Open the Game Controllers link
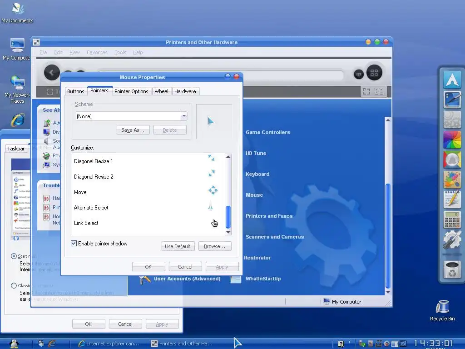465x349 pixels. tap(268, 132)
